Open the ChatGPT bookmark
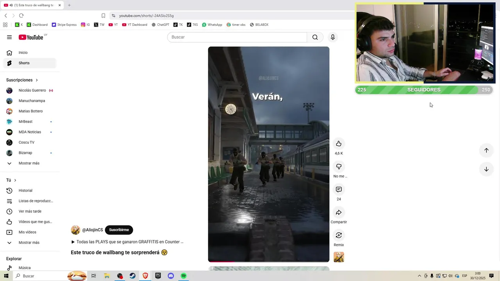The width and height of the screenshot is (500, 281). [161, 25]
